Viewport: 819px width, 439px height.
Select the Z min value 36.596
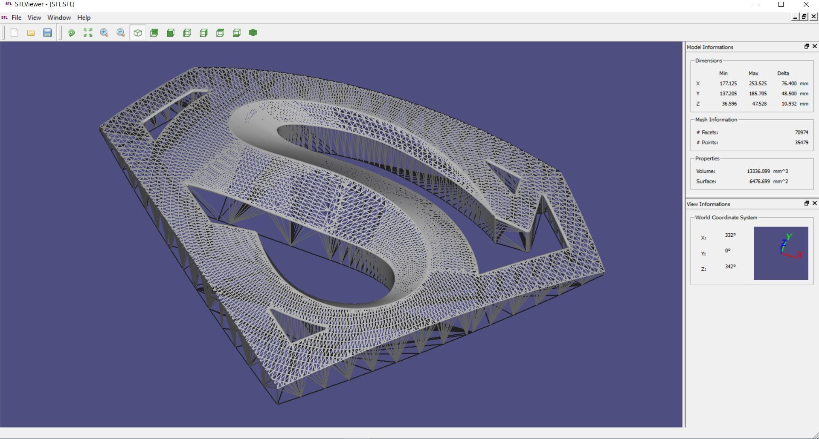(729, 103)
